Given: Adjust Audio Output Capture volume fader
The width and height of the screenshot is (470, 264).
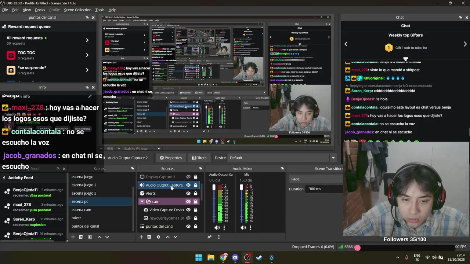Looking at the screenshot, I should pyautogui.click(x=214, y=187).
